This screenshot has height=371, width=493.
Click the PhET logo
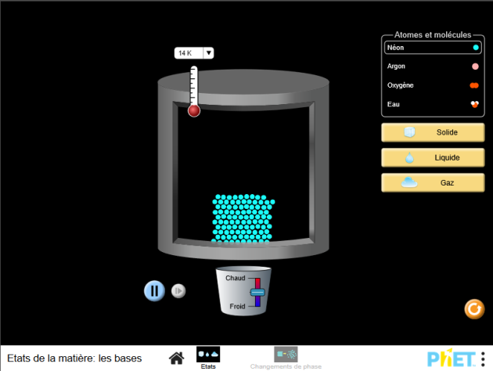[452, 358]
